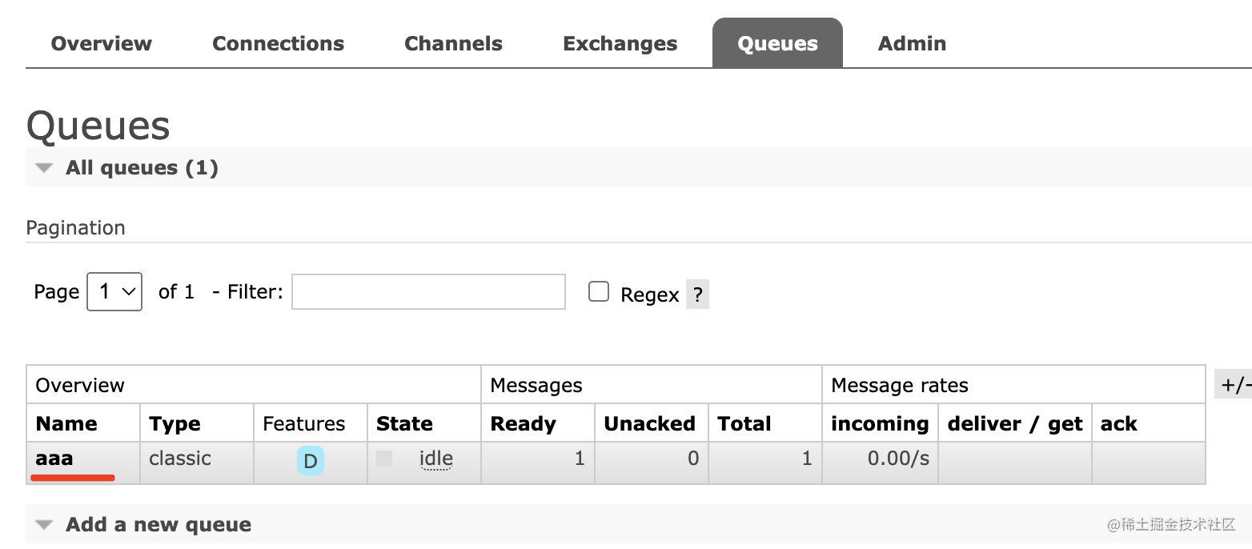Sort queues by incoming rate column
The width and height of the screenshot is (1252, 549).
(x=879, y=423)
